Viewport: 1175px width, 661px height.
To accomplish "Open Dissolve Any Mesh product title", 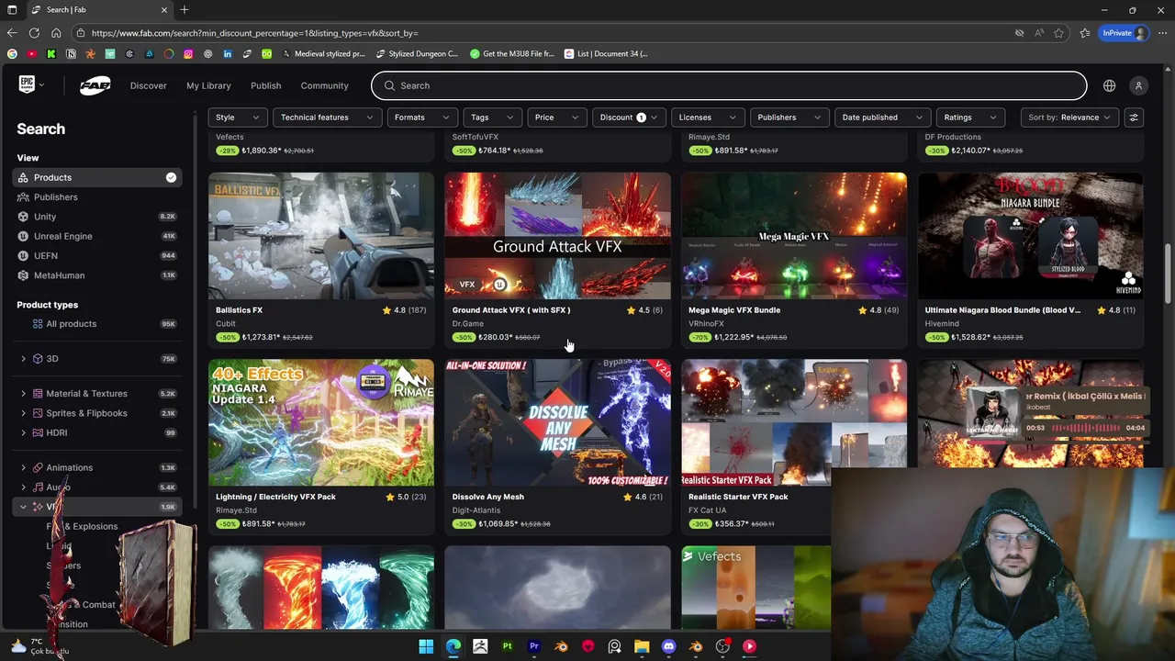I will coord(488,497).
